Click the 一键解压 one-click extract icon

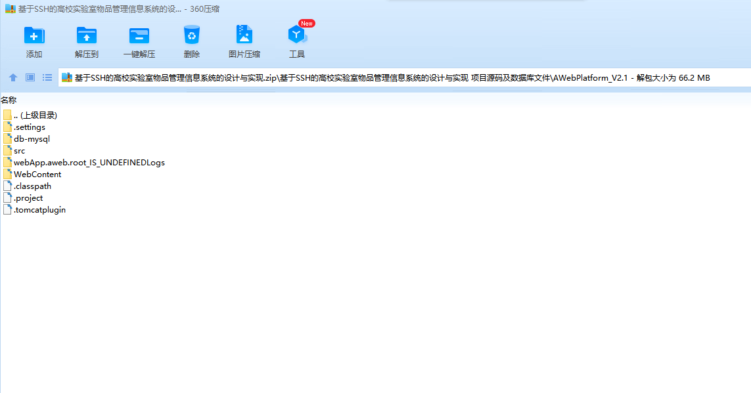(139, 36)
